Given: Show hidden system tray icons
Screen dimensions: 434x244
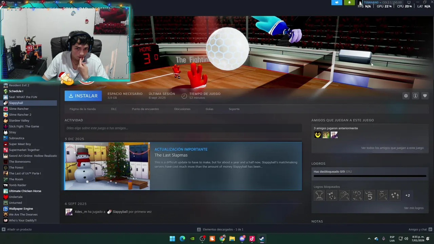Looking at the screenshot, I should point(369,239).
